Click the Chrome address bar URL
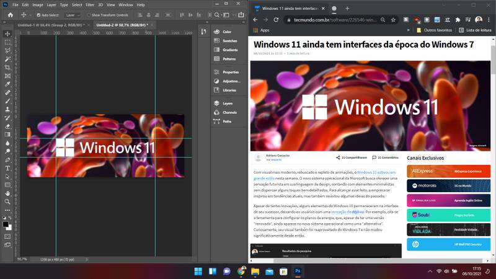This screenshot has width=496, height=279. point(335,20)
